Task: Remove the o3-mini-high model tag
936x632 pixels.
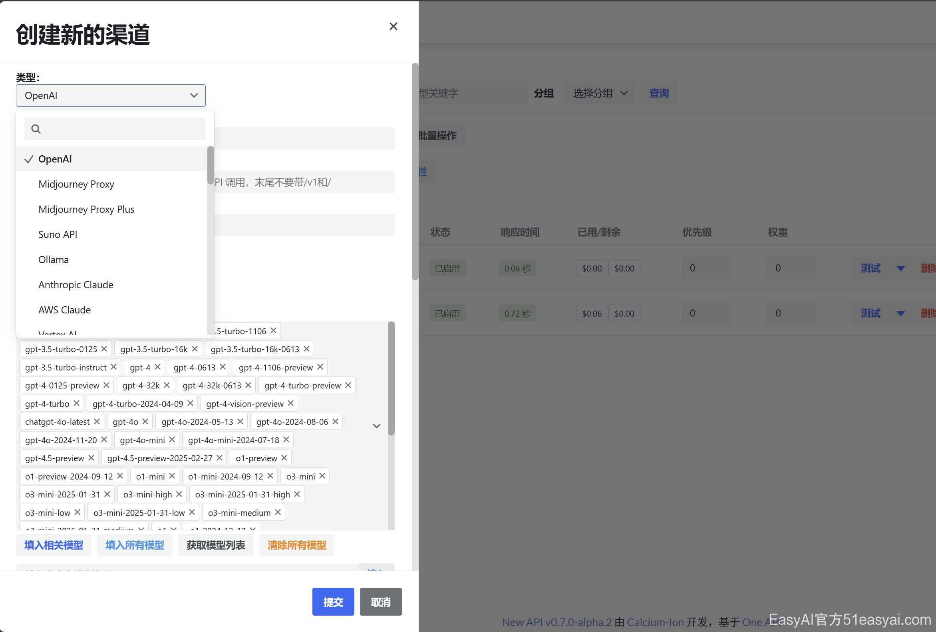Action: pos(179,494)
